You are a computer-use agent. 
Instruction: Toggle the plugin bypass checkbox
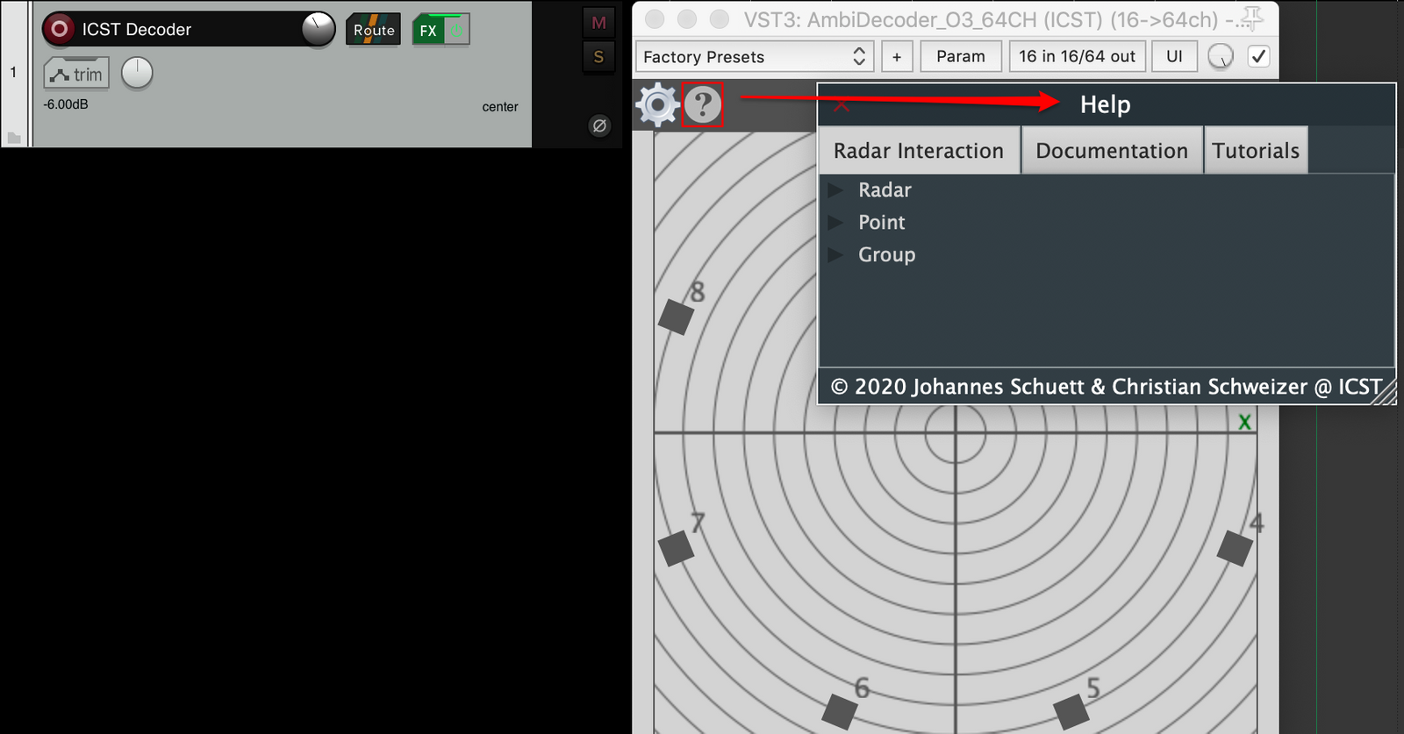pyautogui.click(x=1258, y=56)
